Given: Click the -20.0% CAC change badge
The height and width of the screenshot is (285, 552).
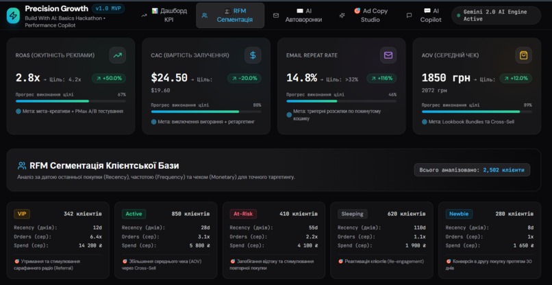Looking at the screenshot, I should (x=244, y=79).
